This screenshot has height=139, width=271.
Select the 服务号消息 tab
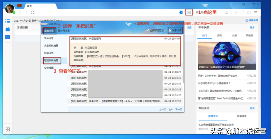pos(64,31)
